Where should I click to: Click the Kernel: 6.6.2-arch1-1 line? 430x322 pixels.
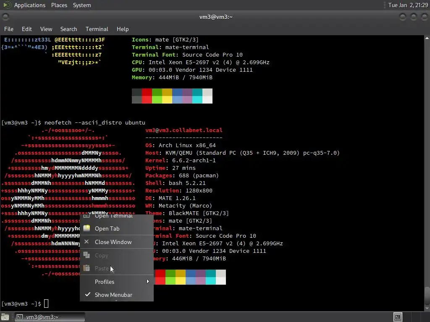(181, 161)
